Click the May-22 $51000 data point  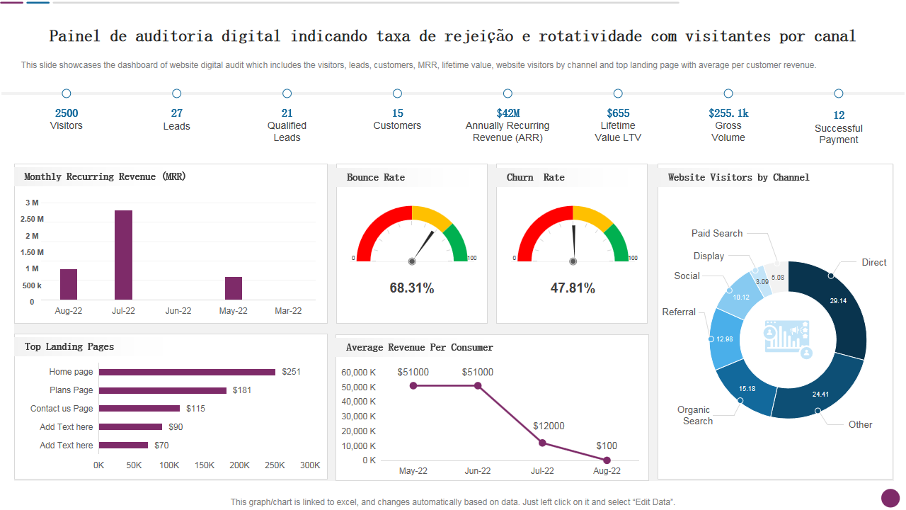[x=413, y=386]
